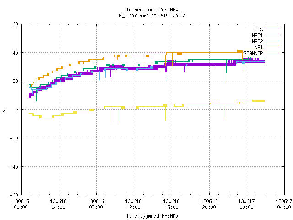Click the y-axis tick label -60
This screenshot has height=220, width=293.
click(x=14, y=196)
